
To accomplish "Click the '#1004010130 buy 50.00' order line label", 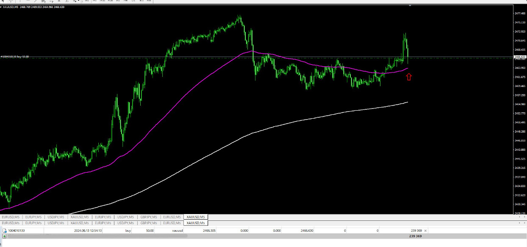I will coord(15,57).
